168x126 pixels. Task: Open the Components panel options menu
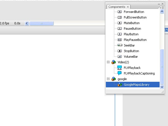click(162, 8)
